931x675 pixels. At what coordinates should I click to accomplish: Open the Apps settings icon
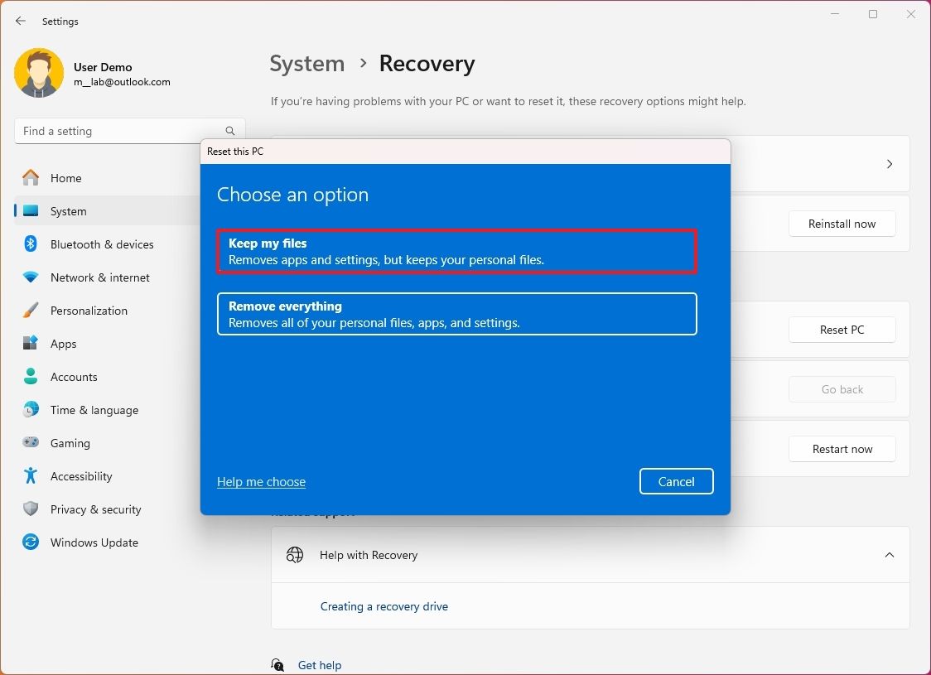pyautogui.click(x=31, y=344)
